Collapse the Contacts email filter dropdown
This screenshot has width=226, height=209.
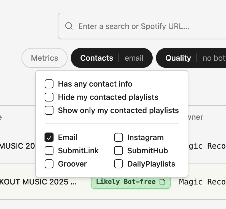112,58
